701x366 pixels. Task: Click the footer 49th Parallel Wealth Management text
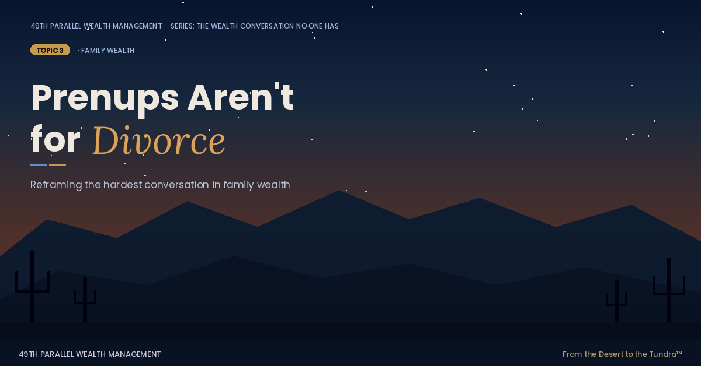tap(89, 354)
